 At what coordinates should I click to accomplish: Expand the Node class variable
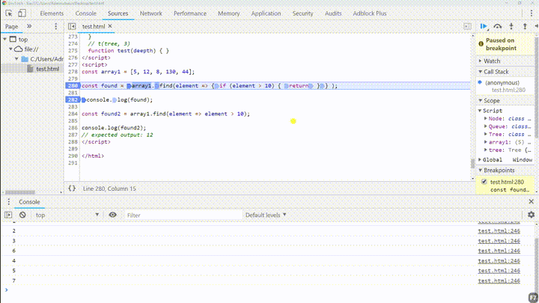point(486,118)
